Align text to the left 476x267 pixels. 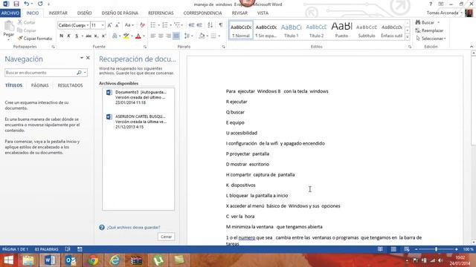(x=153, y=36)
